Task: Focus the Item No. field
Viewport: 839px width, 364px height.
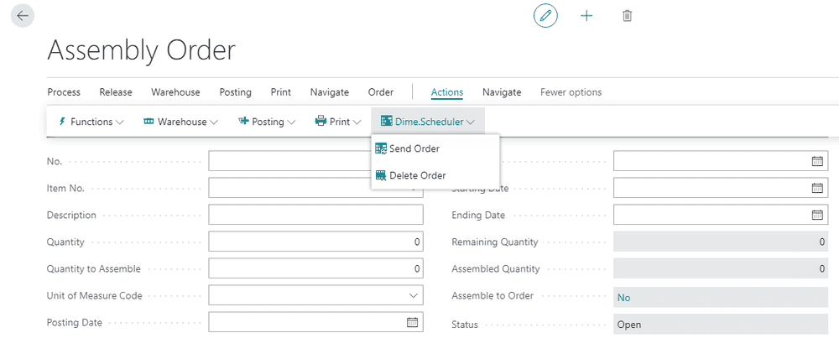Action: tap(315, 188)
